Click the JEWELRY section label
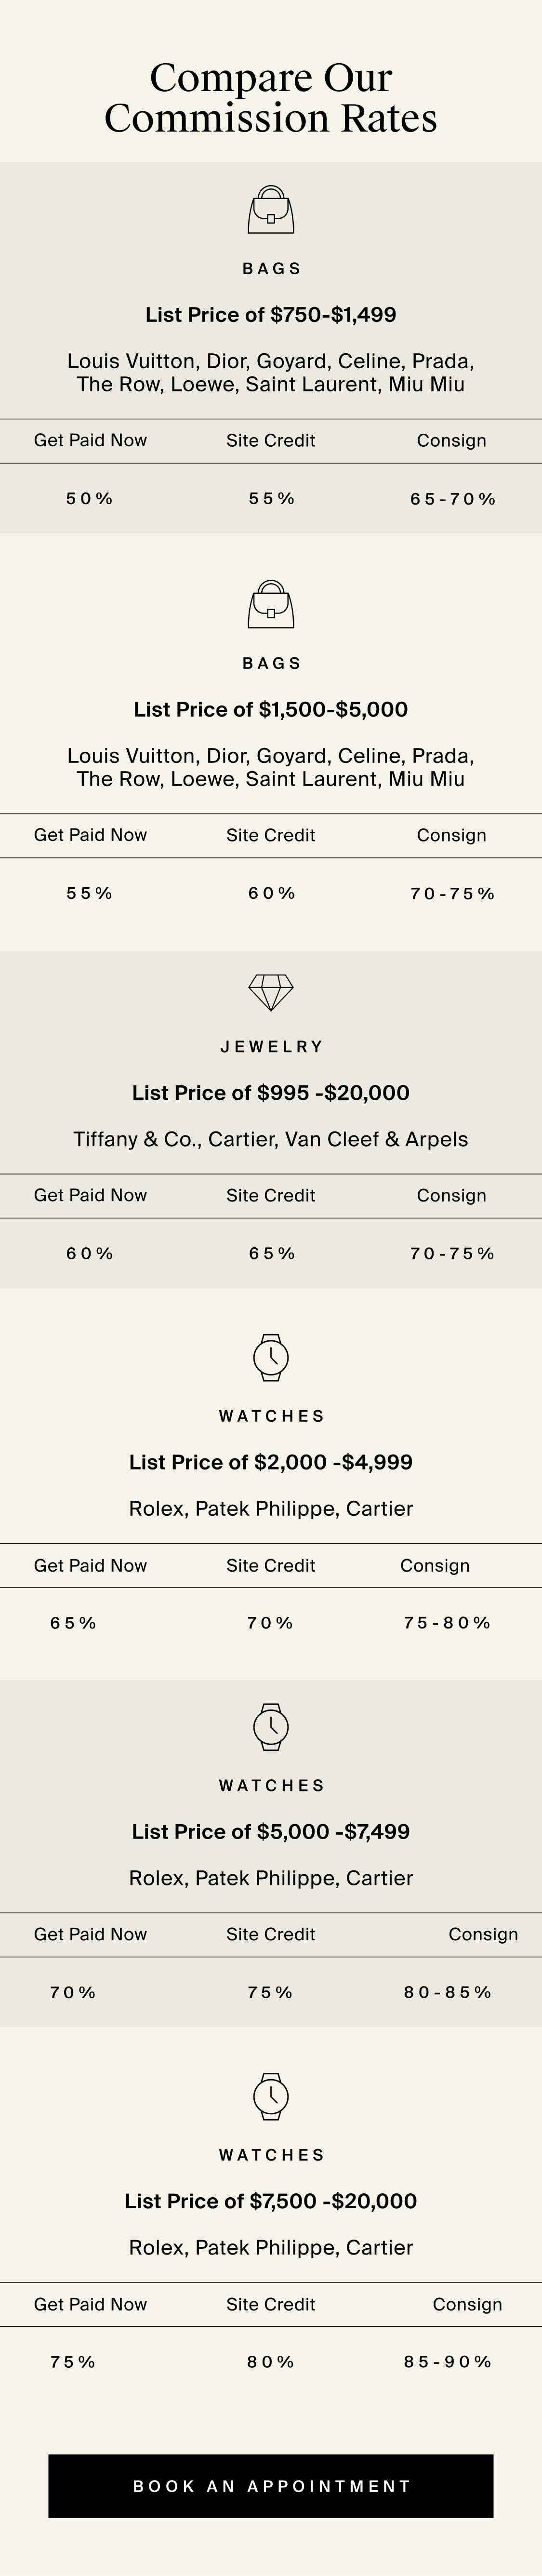Image resolution: width=542 pixels, height=2576 pixels. (x=271, y=1046)
